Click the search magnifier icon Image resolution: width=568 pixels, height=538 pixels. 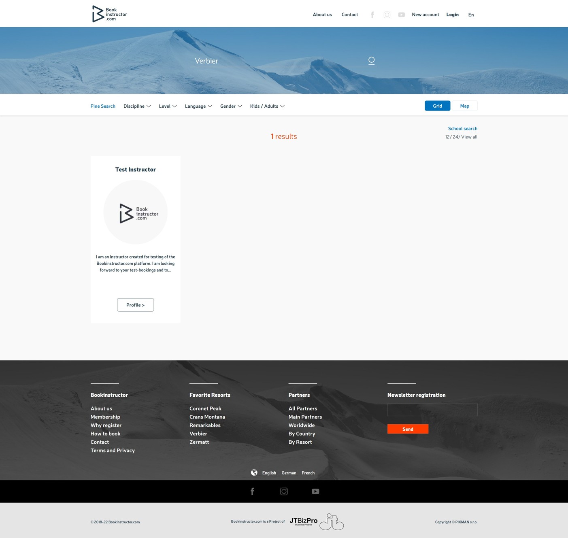pyautogui.click(x=371, y=61)
